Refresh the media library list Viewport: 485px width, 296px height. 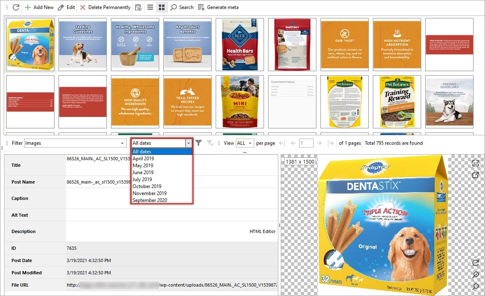[16, 7]
